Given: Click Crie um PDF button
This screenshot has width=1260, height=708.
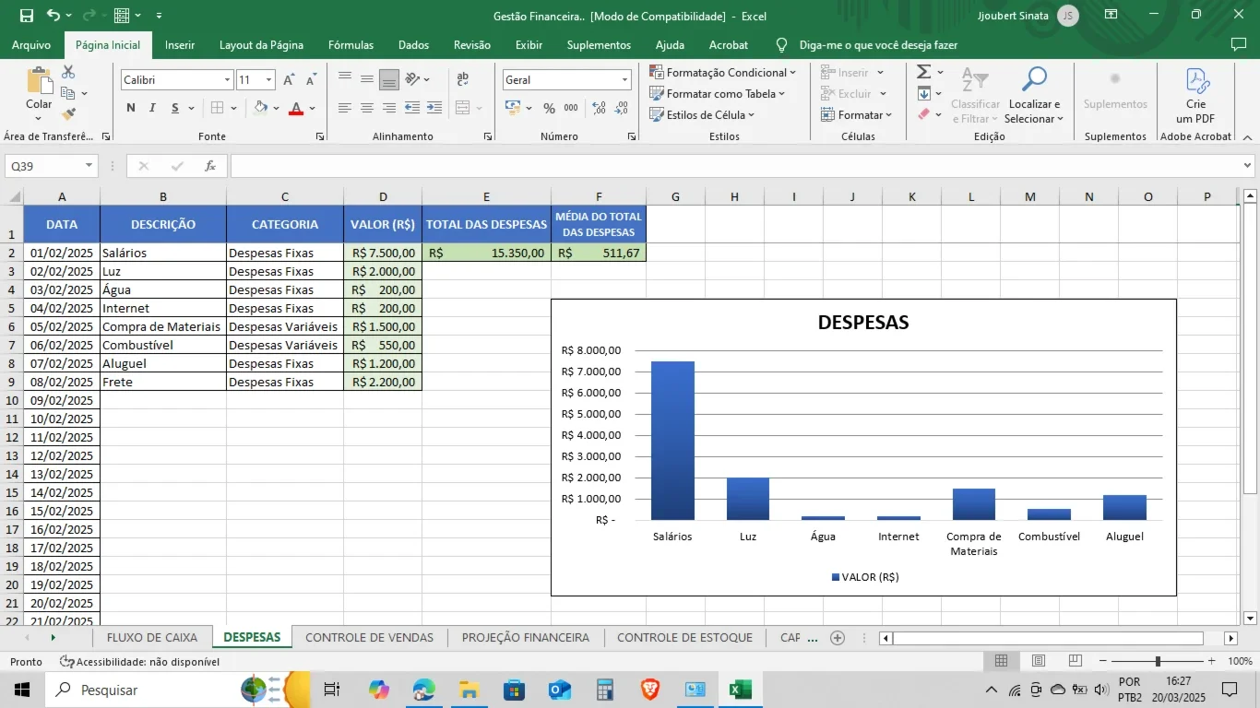Looking at the screenshot, I should tap(1195, 96).
